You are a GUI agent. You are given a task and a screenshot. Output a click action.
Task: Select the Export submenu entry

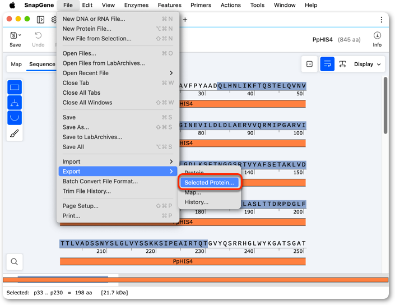pyautogui.click(x=118, y=172)
